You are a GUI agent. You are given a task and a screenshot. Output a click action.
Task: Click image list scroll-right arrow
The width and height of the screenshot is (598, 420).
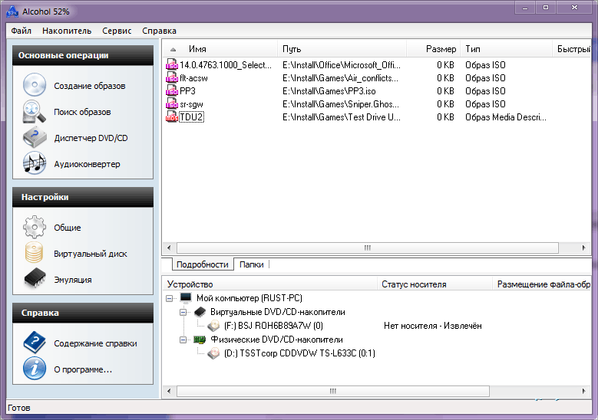[583, 248]
